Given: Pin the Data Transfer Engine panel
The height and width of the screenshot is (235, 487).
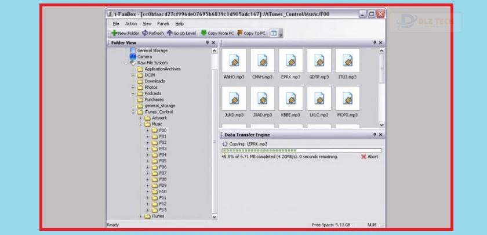Looking at the screenshot, I should pyautogui.click(x=375, y=135).
